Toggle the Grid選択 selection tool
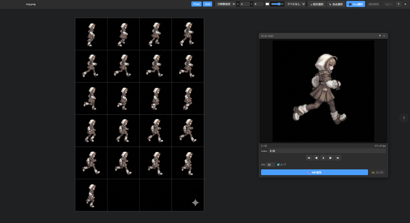410x223 pixels. tap(356, 4)
